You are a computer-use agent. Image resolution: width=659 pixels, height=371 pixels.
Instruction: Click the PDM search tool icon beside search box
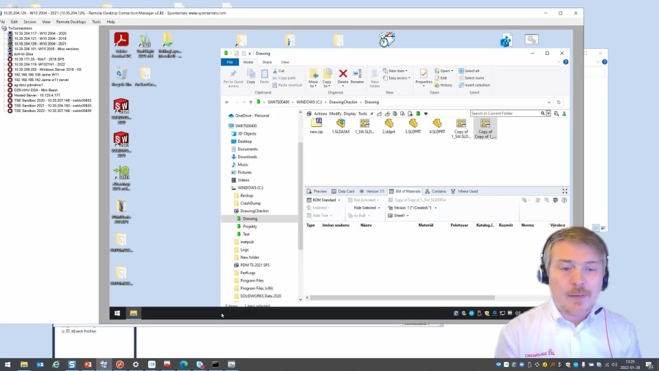pyautogui.click(x=557, y=113)
